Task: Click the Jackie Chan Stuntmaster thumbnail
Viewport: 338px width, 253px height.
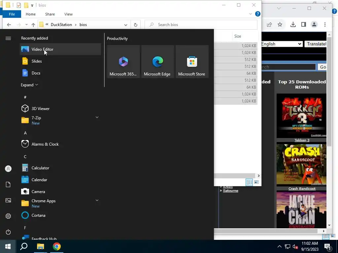Action: (301, 210)
